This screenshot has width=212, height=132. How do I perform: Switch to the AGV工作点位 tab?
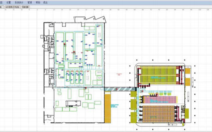(12, 6)
